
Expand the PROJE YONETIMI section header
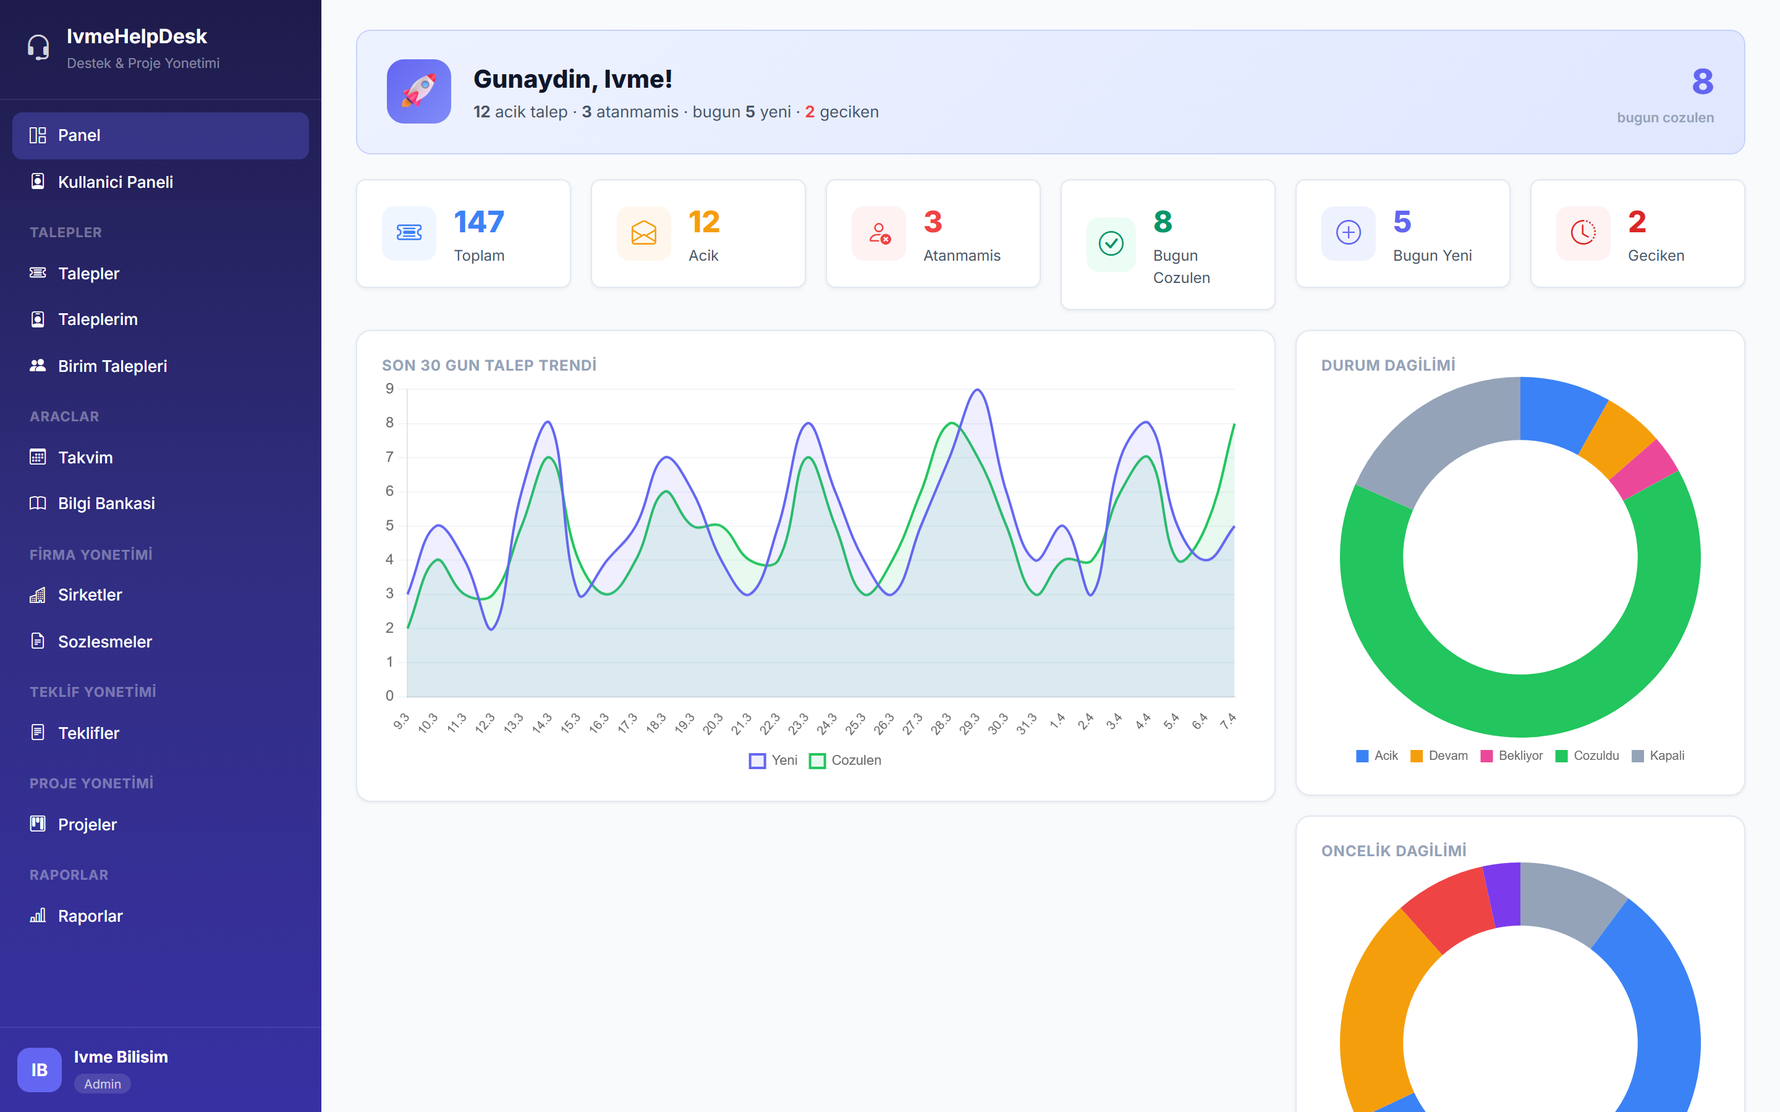(90, 783)
